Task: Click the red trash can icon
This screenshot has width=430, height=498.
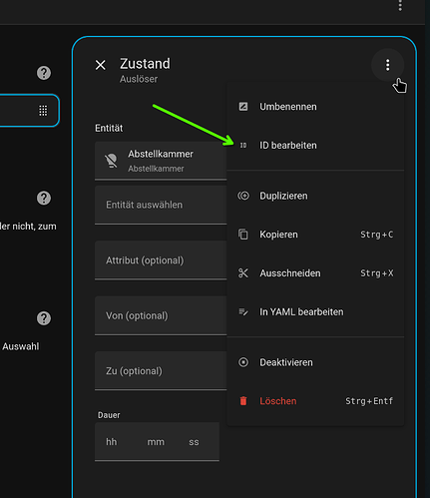Action: click(x=243, y=401)
